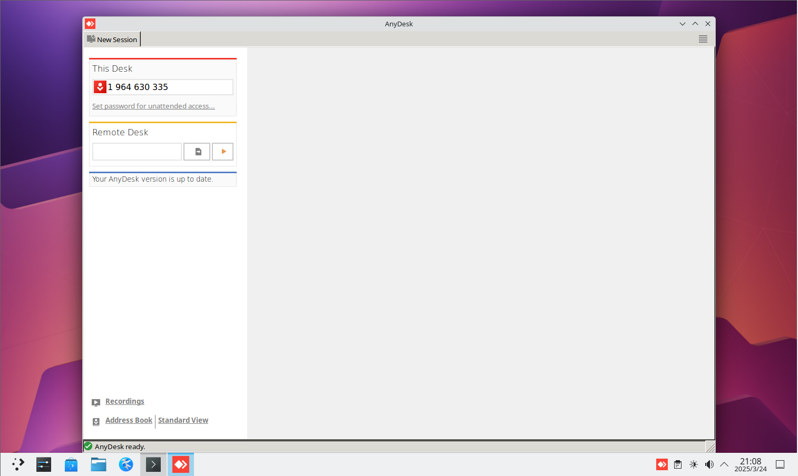798x476 pixels.
Task: Click the Recordings play icon
Action: point(96,402)
